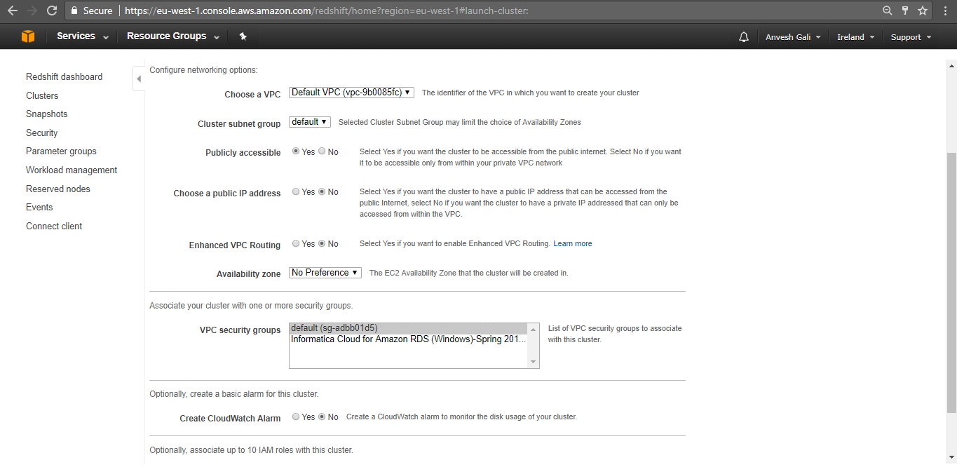Click the page vertical scrollbar thumb
The image size is (957, 467).
point(951,283)
